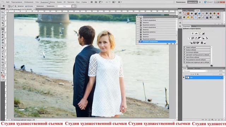Hide the layer via its eye icon
Image resolution: width=226 pixels, height=127 pixels.
[x=184, y=78]
